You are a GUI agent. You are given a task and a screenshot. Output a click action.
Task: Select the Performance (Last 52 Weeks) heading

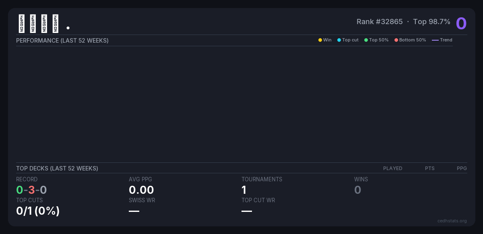[x=62, y=41]
